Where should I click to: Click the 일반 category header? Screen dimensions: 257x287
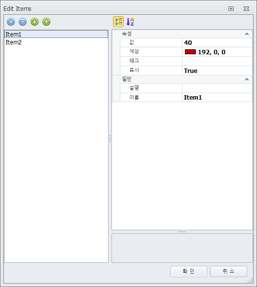pos(182,79)
